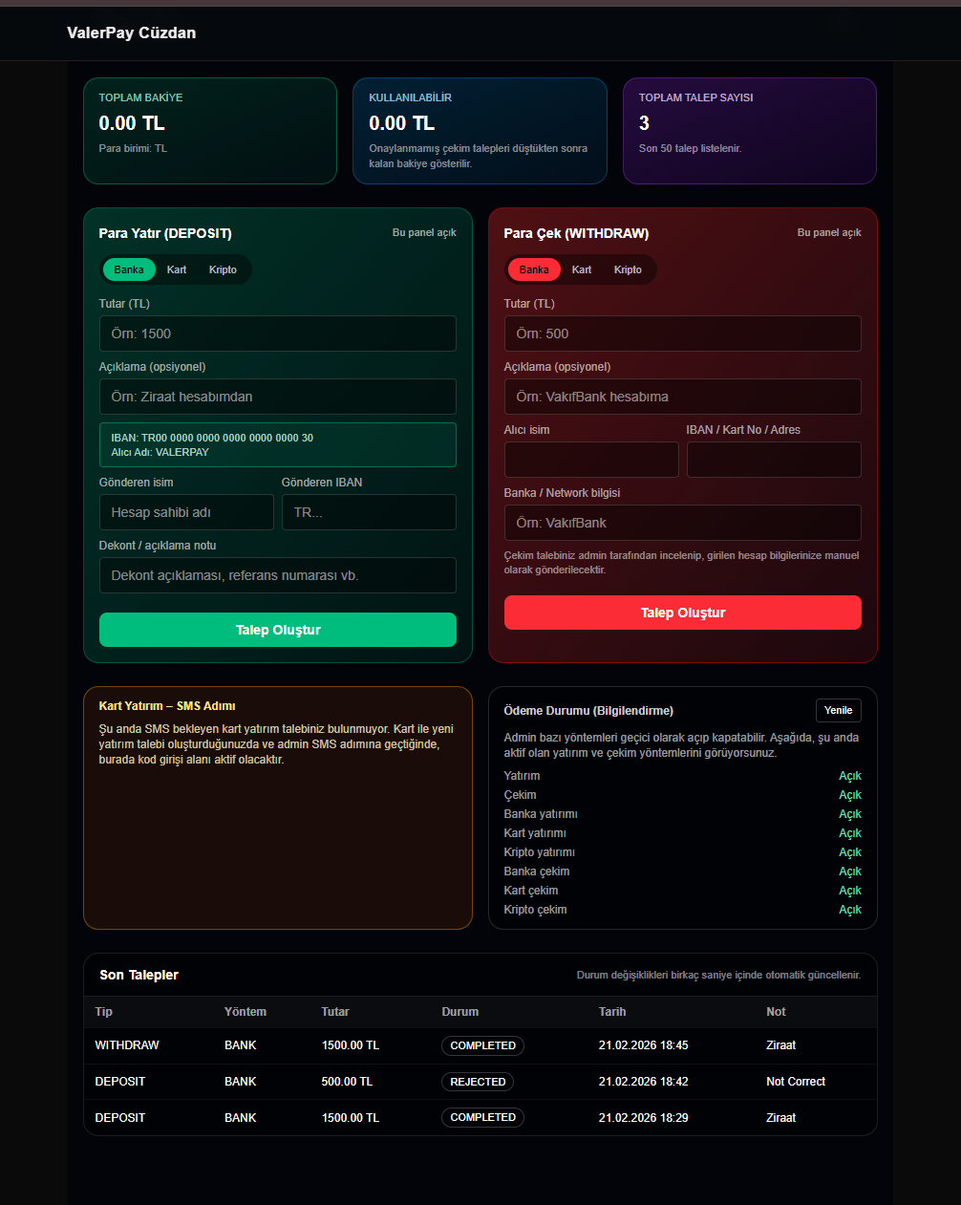The height and width of the screenshot is (1205, 961).
Task: Click the REJECTED status on DEPOSIT row
Action: click(x=478, y=1082)
